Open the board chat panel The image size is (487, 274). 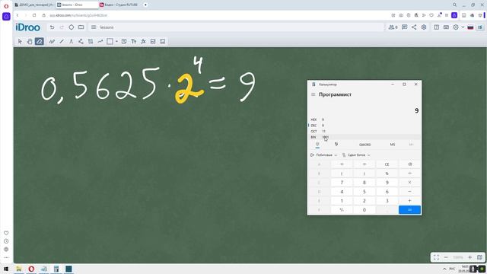click(404, 27)
